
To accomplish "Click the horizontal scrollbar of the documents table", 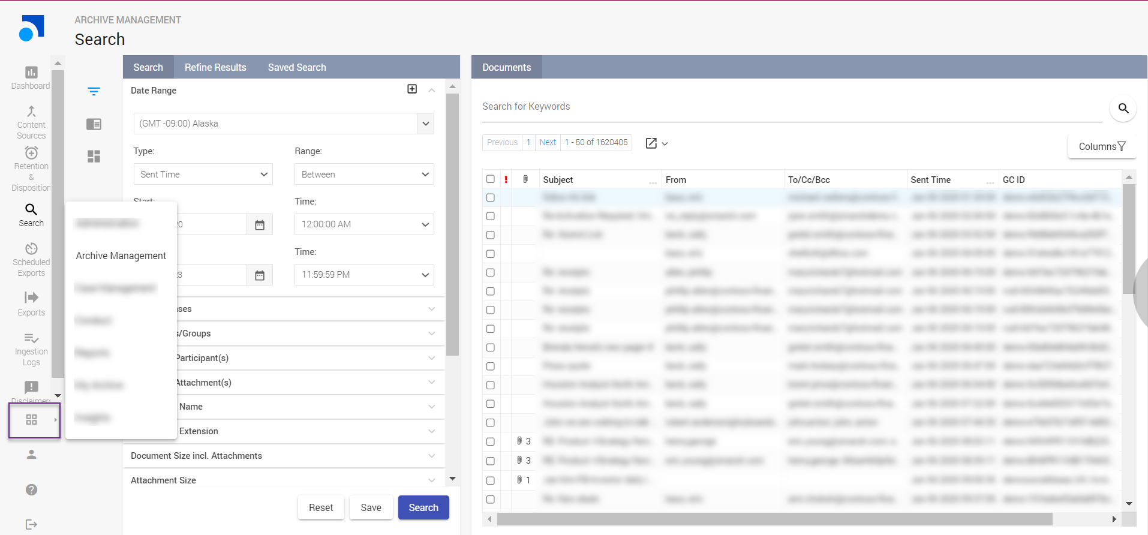I will coord(774,519).
